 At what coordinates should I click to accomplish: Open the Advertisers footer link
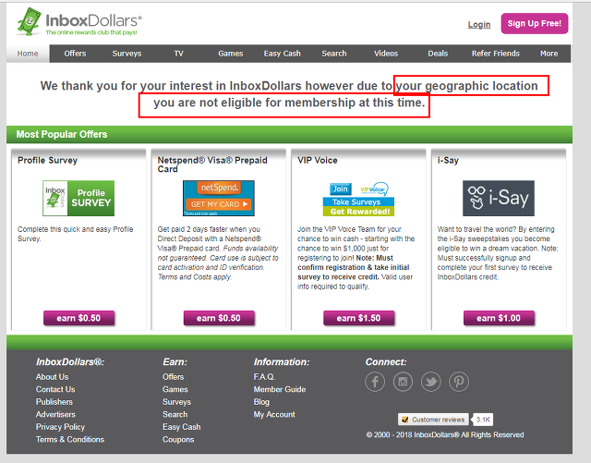coord(55,414)
